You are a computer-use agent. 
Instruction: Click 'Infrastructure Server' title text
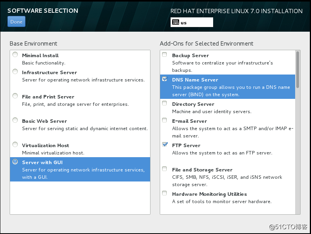50,73
